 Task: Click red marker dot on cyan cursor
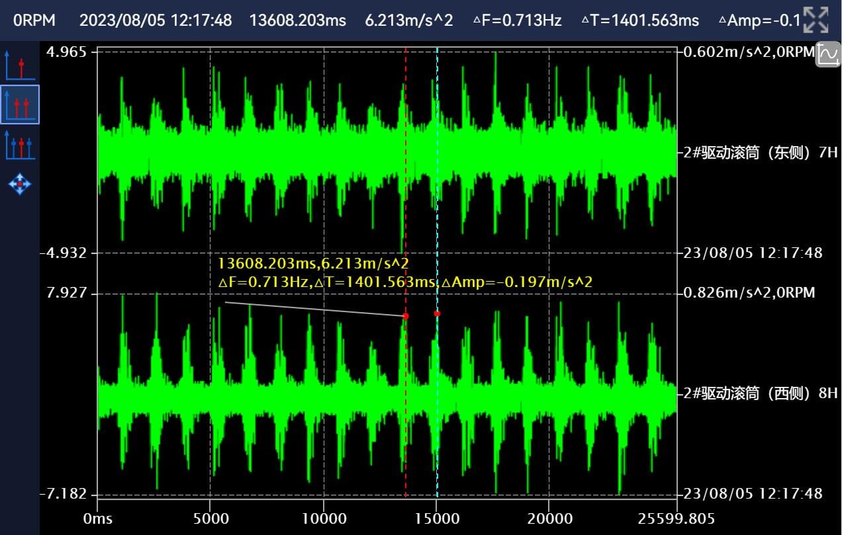click(x=437, y=313)
